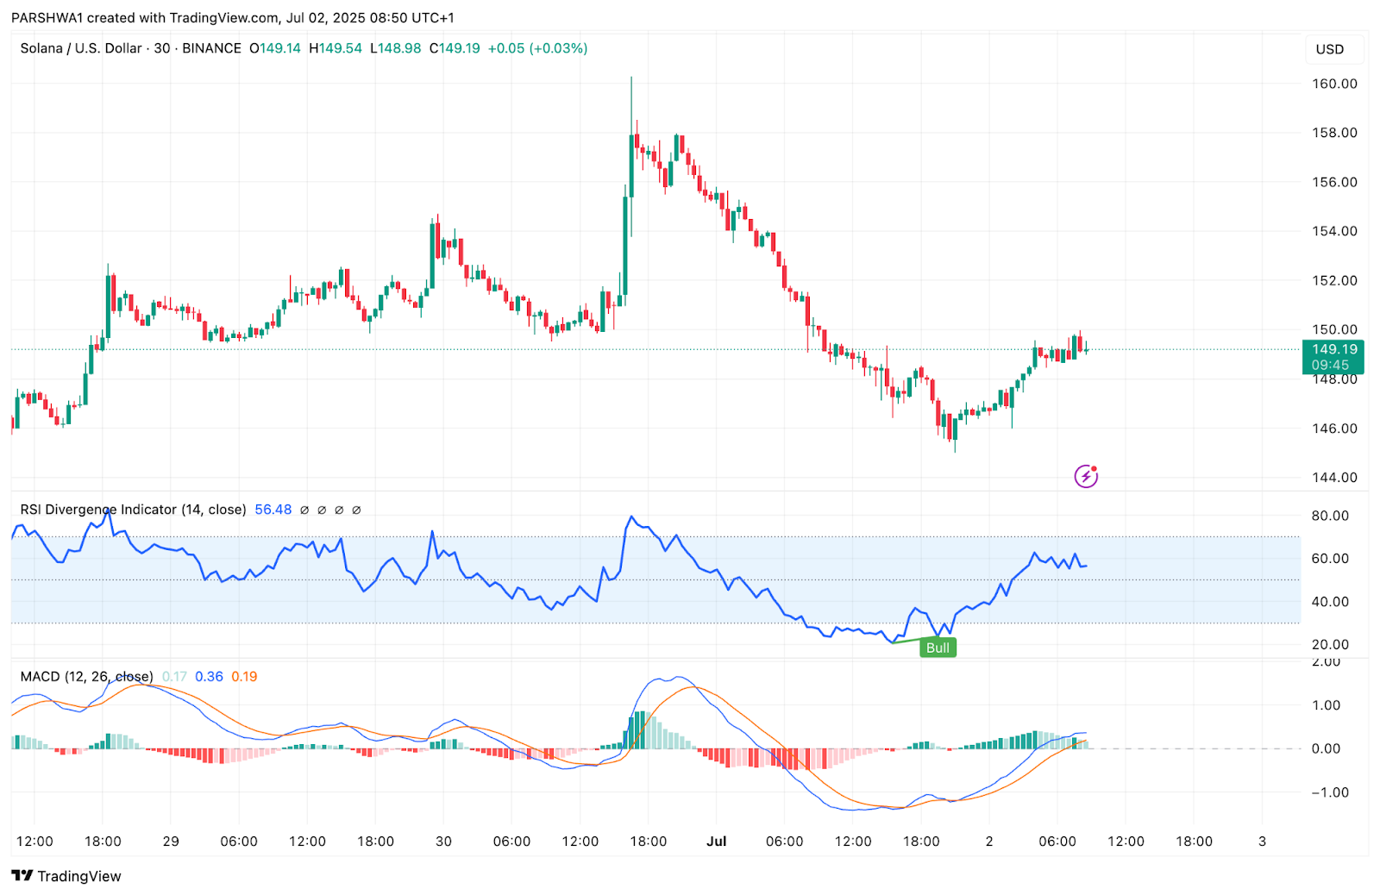
Task: Click the MACD 1.00 axis label
Action: point(1326,705)
